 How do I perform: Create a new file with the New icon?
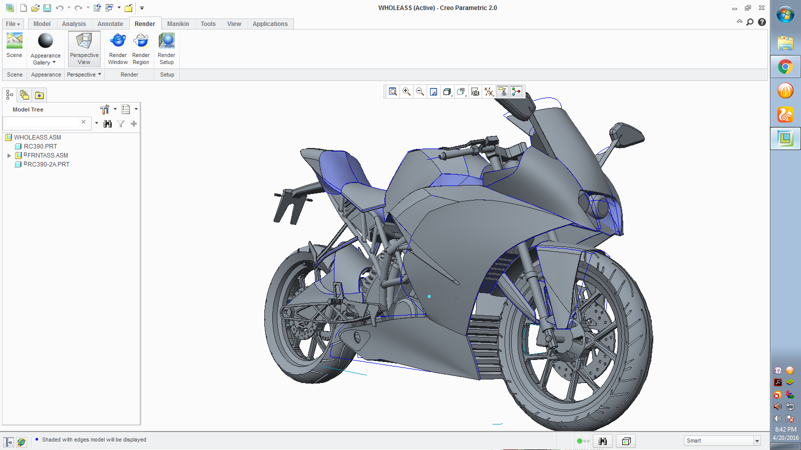pos(23,8)
